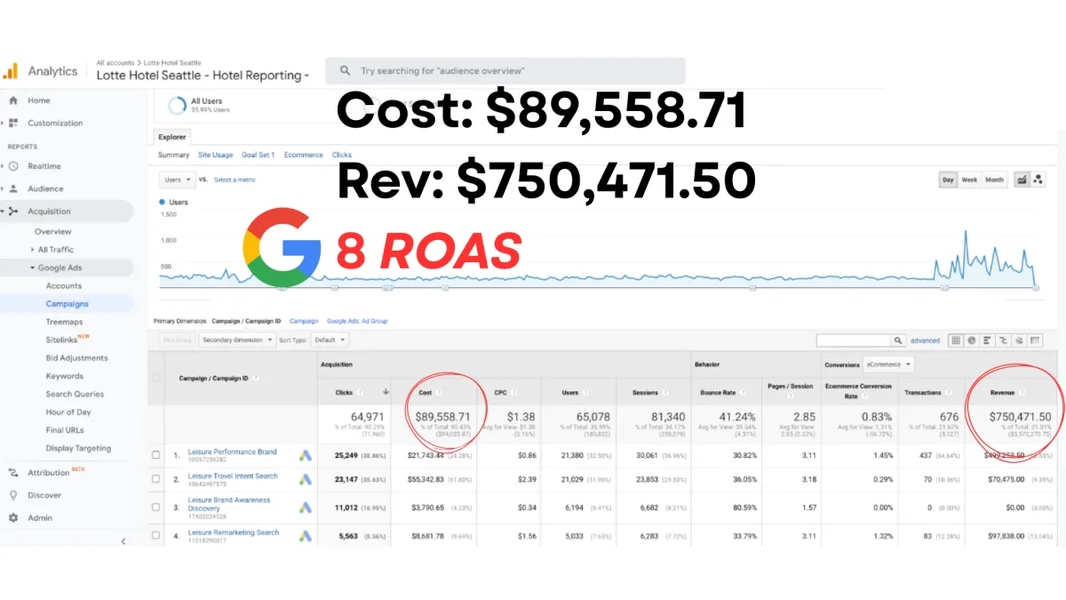1066x600 pixels.
Task: Open Search Queries in the sidebar
Action: pos(75,394)
